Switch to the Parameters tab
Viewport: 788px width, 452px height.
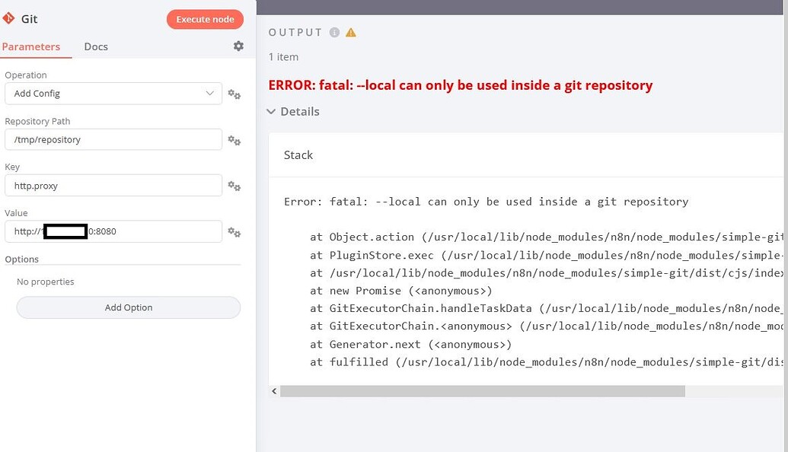tap(31, 46)
